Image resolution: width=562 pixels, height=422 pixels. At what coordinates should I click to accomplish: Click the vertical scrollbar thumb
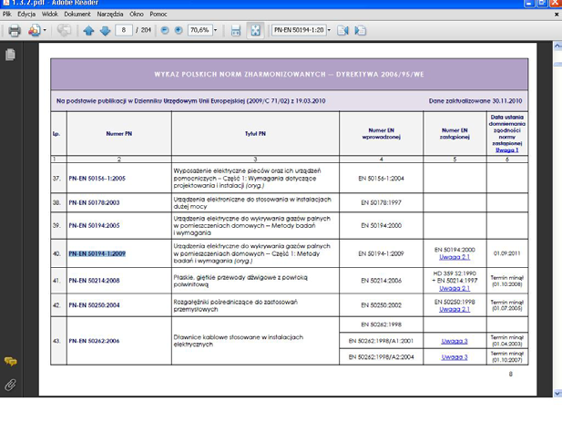click(557, 64)
